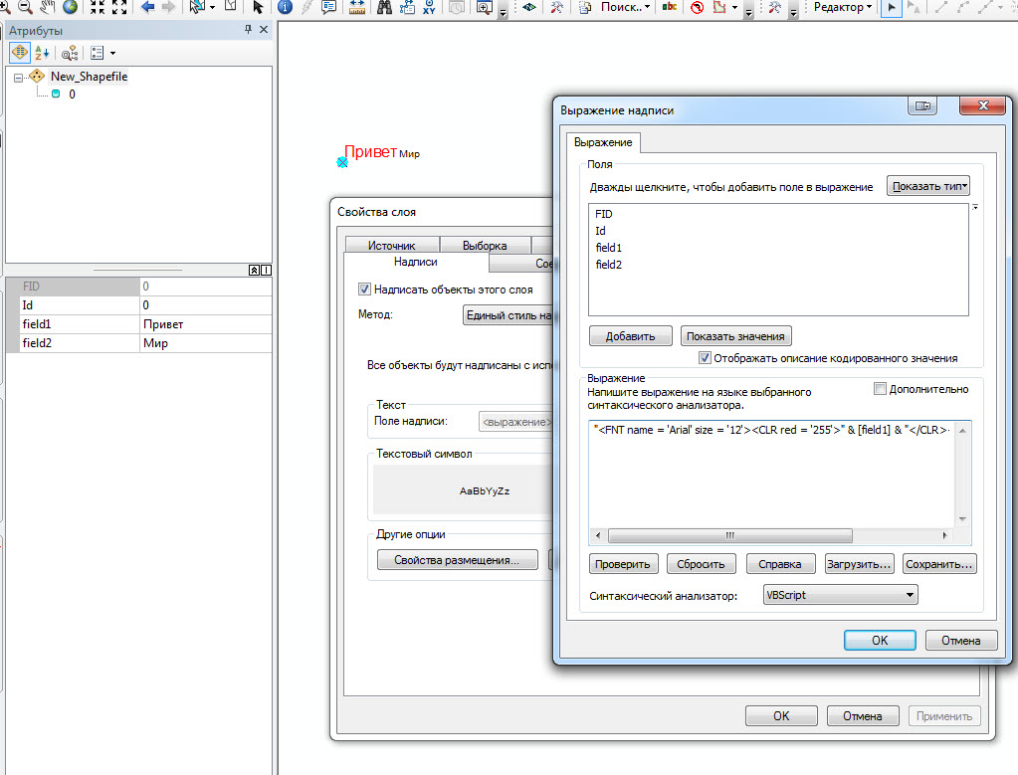Select the Measure ruler tool
This screenshot has height=775, width=1018.
356,7
